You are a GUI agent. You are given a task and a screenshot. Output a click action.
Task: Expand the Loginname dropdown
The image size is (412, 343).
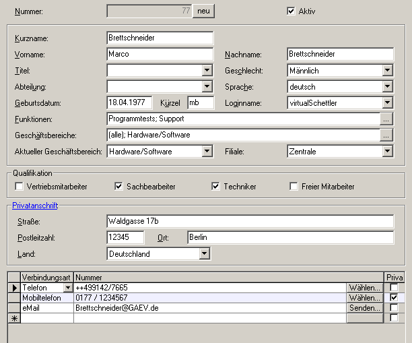(x=387, y=102)
